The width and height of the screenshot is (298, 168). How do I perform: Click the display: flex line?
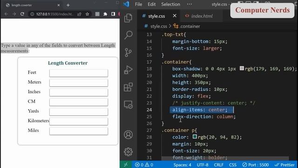[x=191, y=96]
